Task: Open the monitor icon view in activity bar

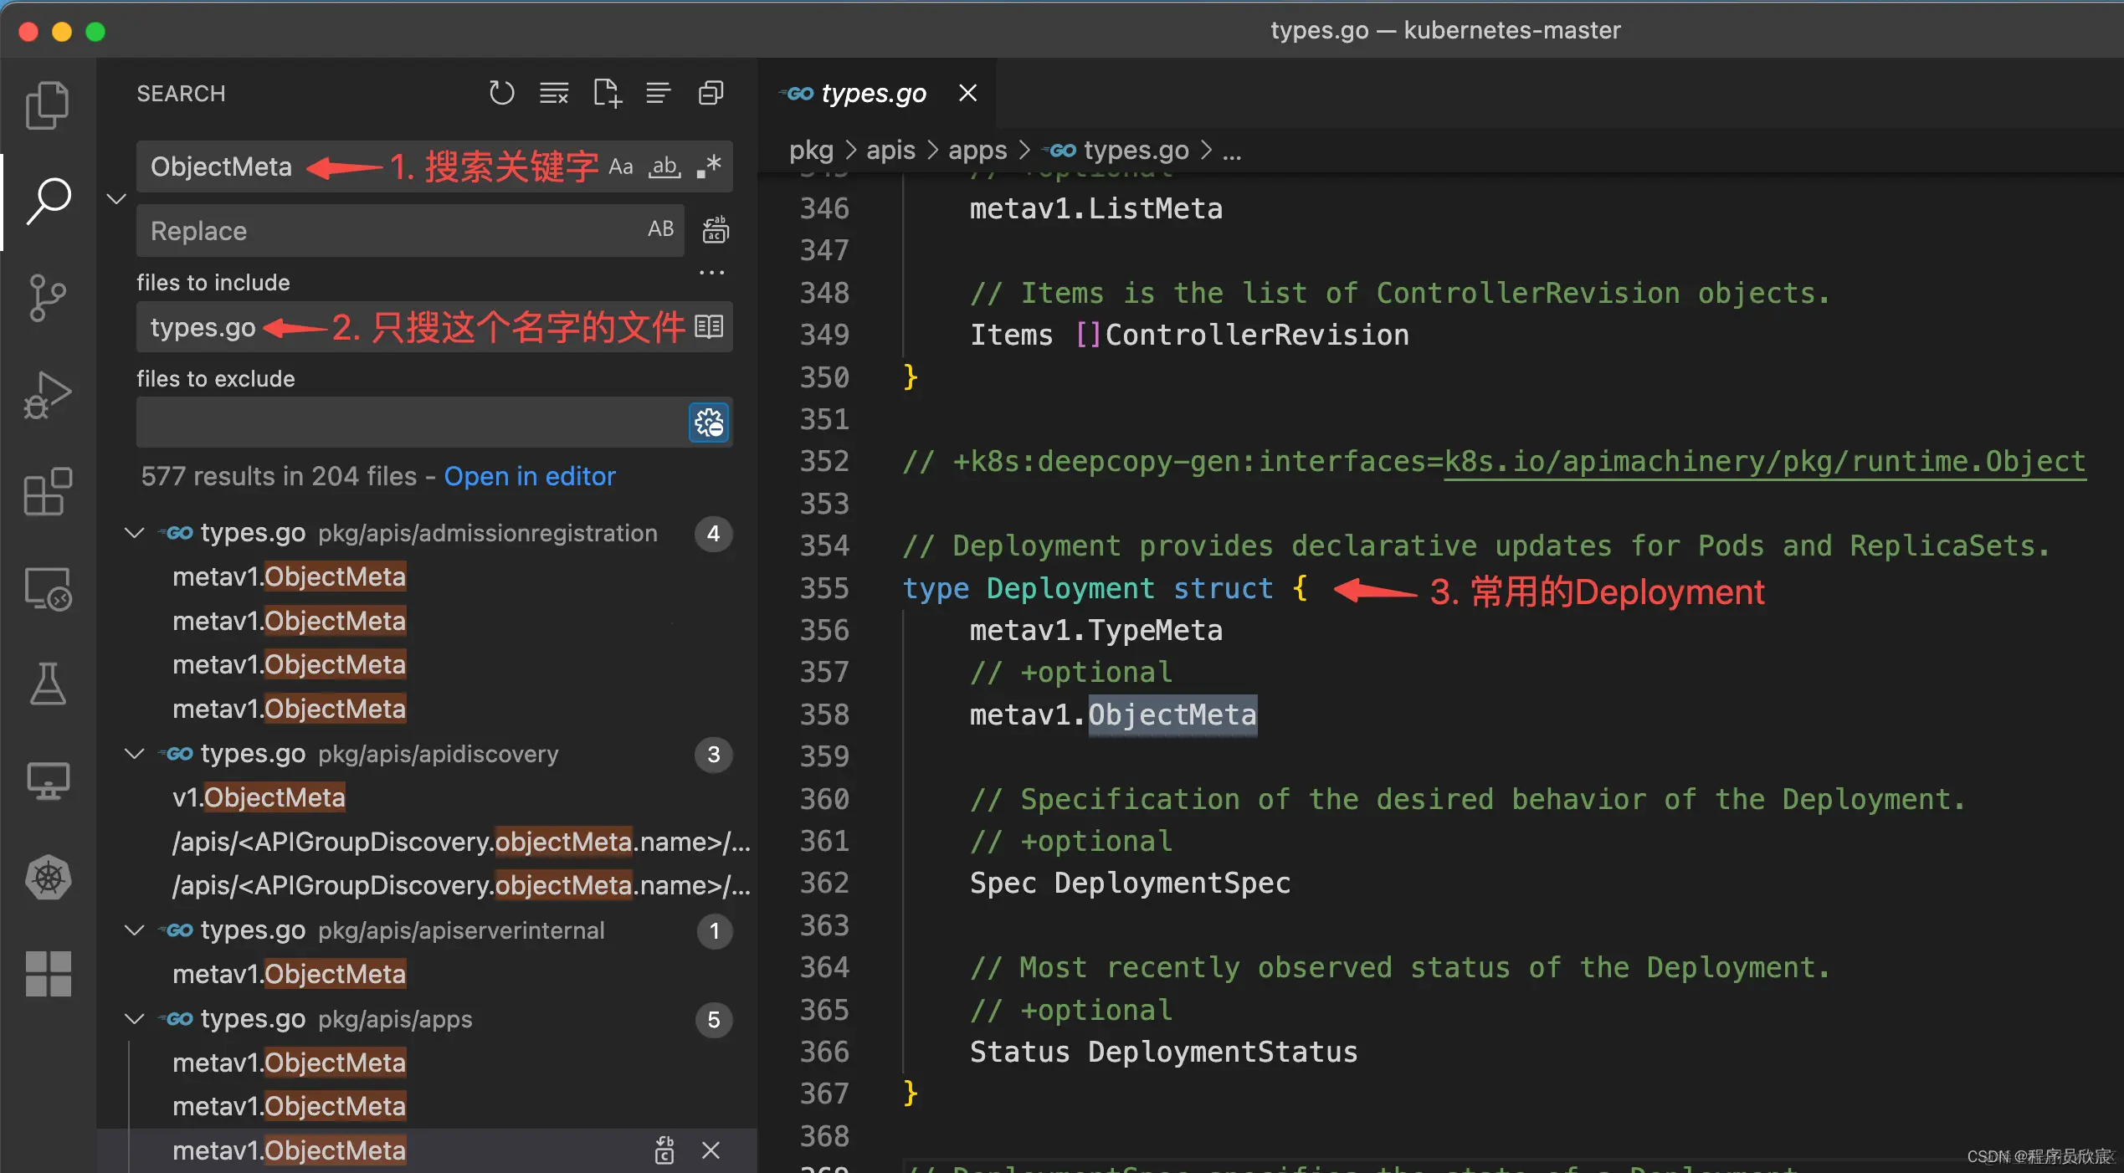Action: tap(48, 781)
